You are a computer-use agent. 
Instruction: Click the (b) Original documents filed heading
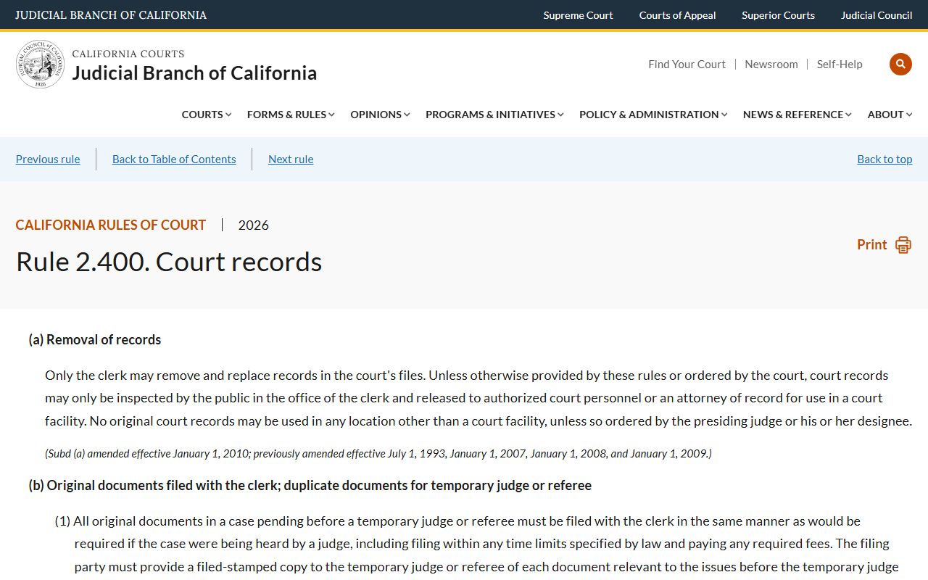coord(310,486)
